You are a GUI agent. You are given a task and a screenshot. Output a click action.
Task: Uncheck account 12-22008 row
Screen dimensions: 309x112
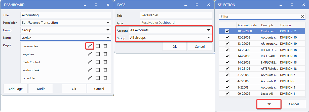coord(227,37)
